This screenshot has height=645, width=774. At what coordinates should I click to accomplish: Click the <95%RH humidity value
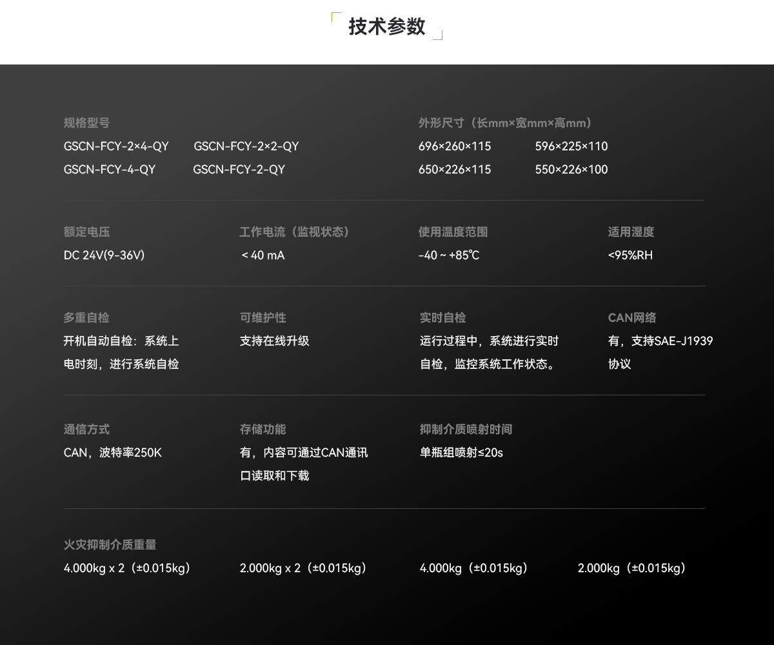point(630,255)
